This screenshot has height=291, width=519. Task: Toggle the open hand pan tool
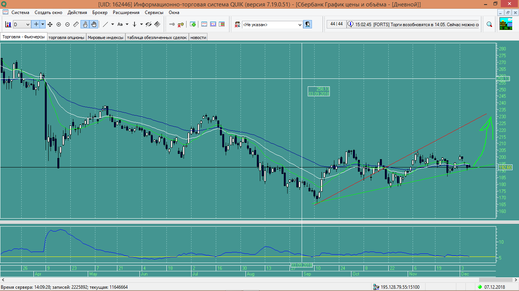pos(93,24)
